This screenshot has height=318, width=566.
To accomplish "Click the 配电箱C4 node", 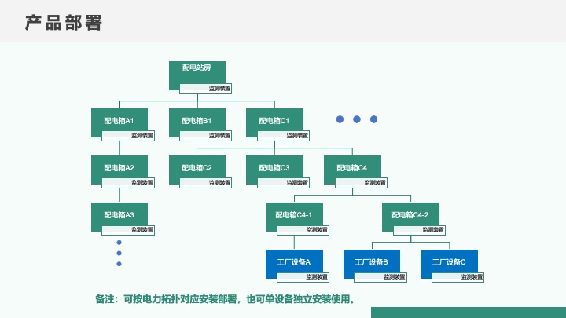I will 352,168.
